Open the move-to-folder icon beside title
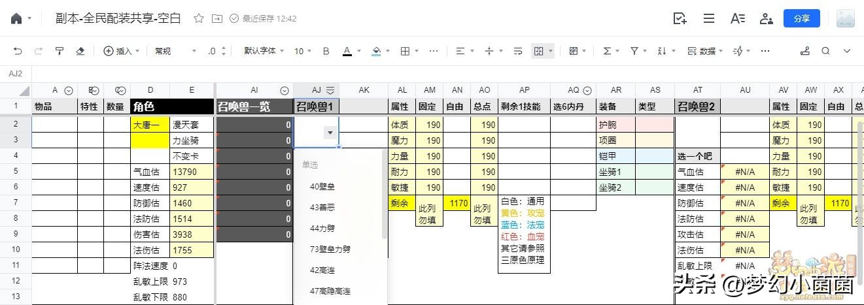864x305 pixels. pos(217,18)
